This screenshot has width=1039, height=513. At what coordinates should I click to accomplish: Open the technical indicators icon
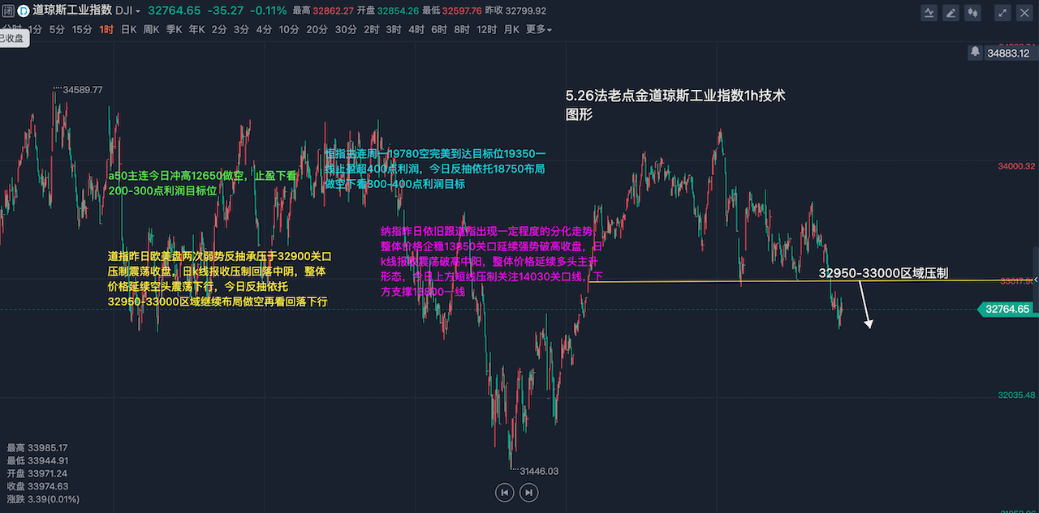[929, 12]
